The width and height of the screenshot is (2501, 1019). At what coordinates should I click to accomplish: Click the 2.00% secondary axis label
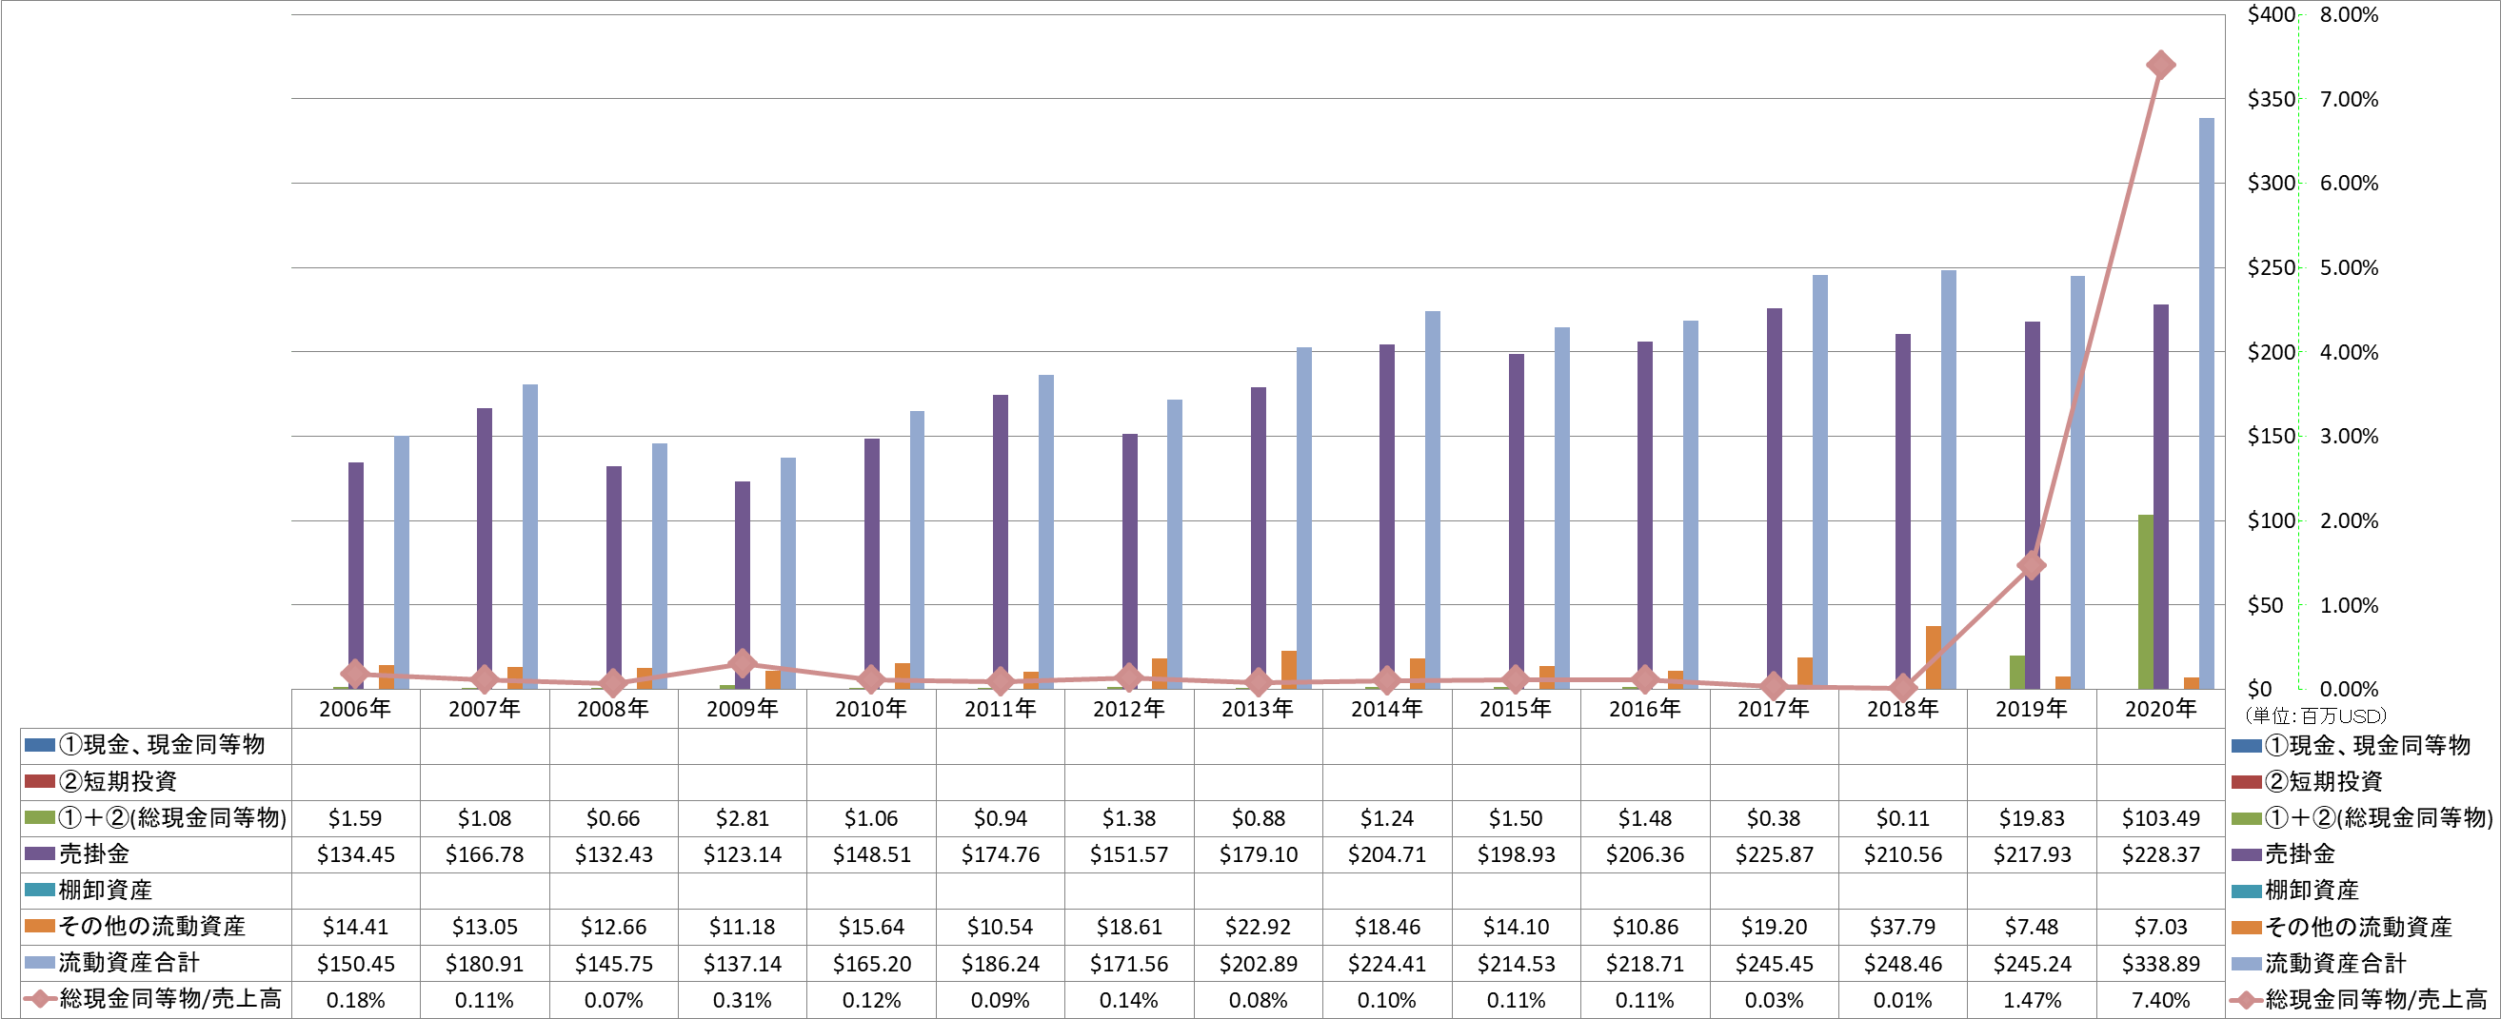click(2349, 520)
